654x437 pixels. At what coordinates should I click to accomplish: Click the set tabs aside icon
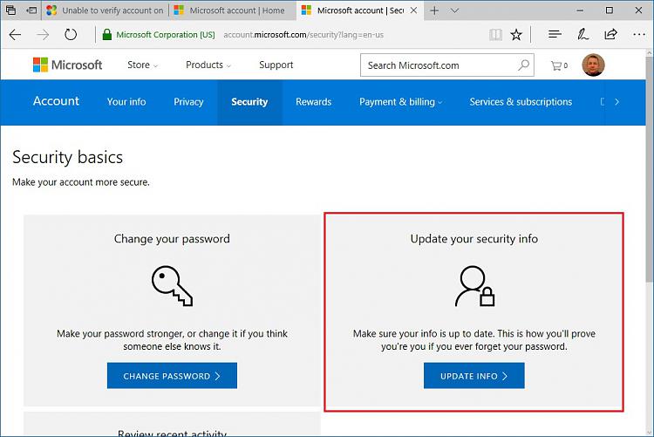(x=31, y=10)
